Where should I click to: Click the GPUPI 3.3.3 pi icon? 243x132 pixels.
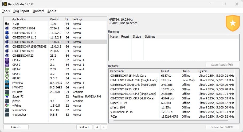click(x=7, y=78)
